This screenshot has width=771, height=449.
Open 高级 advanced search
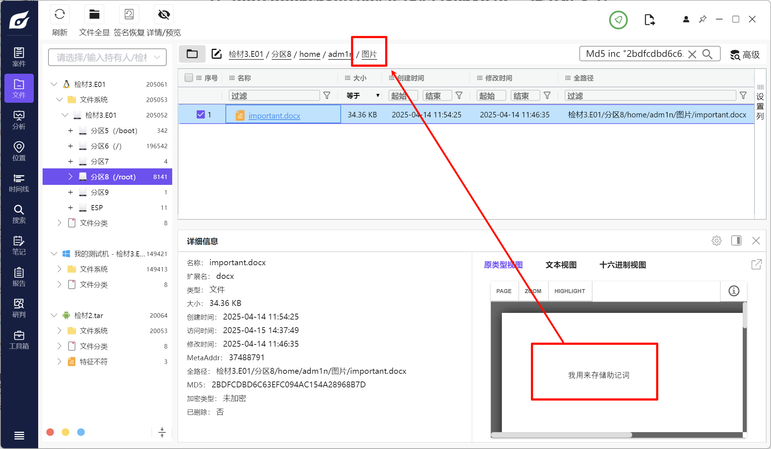point(745,55)
